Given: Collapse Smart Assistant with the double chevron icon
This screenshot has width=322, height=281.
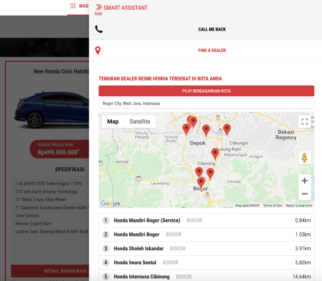Looking at the screenshot, I should click(x=99, y=7).
